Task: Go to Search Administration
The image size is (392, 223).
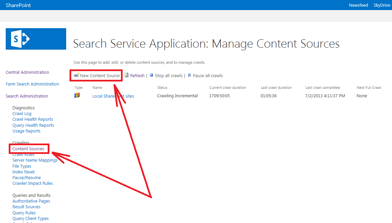Action: (27, 96)
